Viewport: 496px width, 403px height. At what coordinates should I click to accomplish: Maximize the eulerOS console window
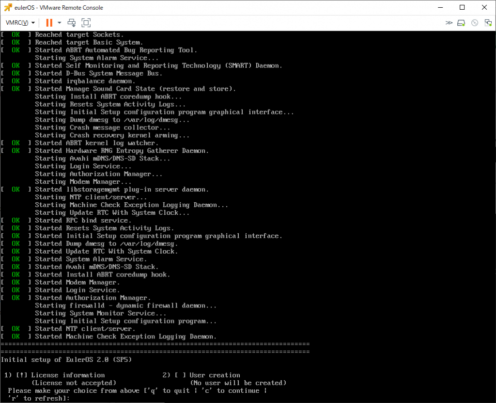(462, 7)
